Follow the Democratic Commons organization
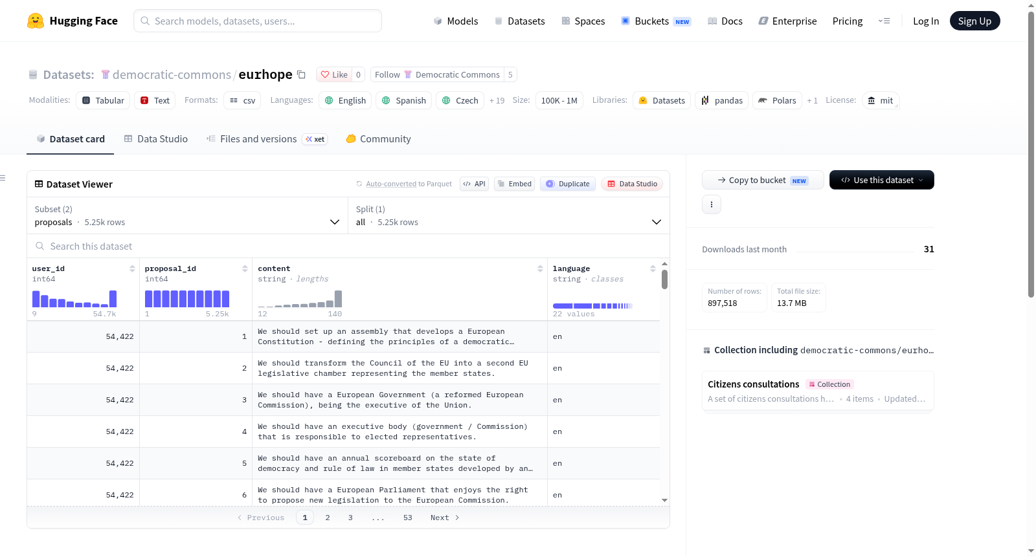 click(437, 74)
